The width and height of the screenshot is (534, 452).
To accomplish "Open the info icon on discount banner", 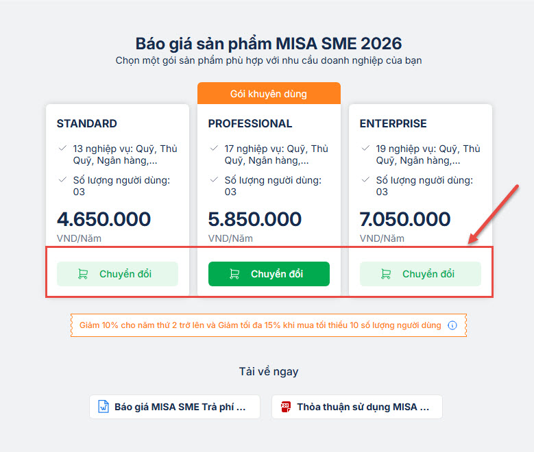I will click(x=452, y=325).
